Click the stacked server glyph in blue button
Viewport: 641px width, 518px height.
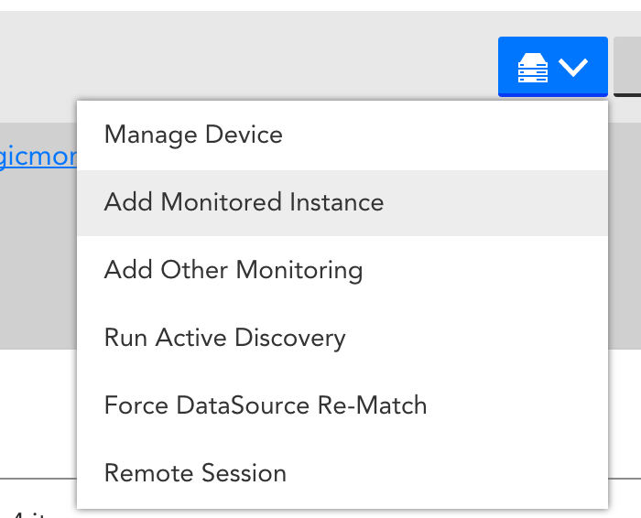point(533,68)
